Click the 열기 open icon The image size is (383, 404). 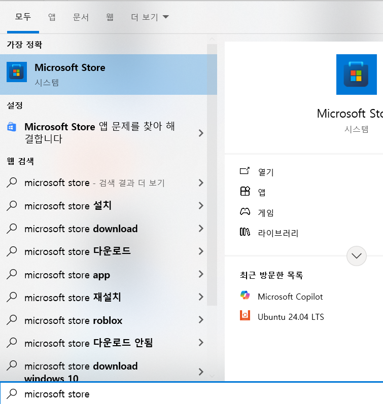coord(245,171)
